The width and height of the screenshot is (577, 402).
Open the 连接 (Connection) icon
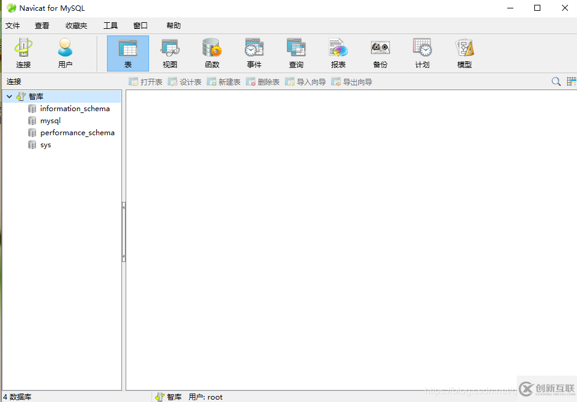point(23,53)
